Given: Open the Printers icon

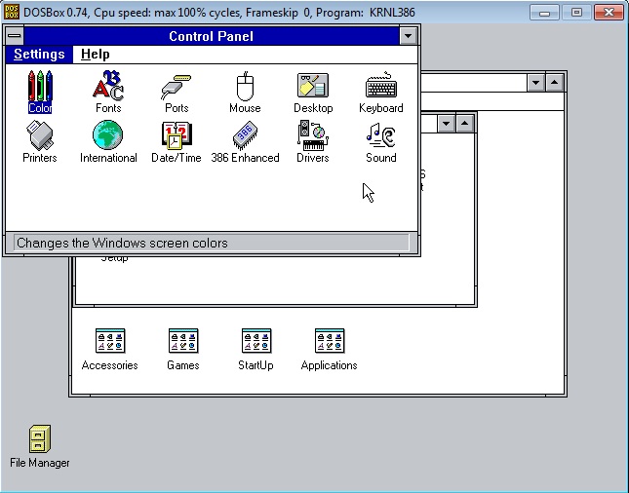Looking at the screenshot, I should [40, 141].
